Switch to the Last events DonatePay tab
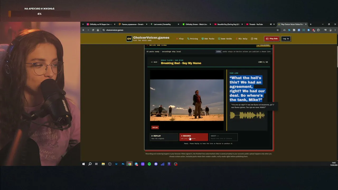338x190 pixels. [x=165, y=24]
